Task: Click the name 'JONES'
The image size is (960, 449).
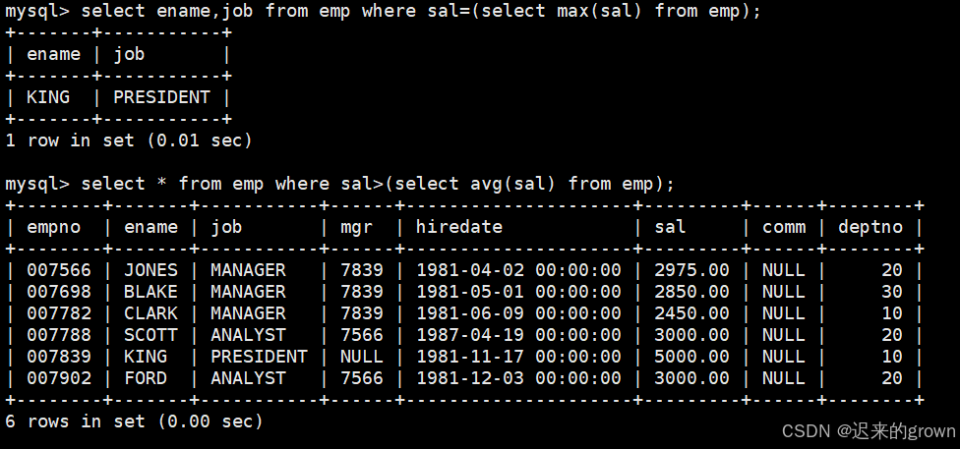Action: coord(150,270)
